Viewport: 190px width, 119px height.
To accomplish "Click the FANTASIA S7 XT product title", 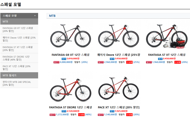I will coord(167,55).
